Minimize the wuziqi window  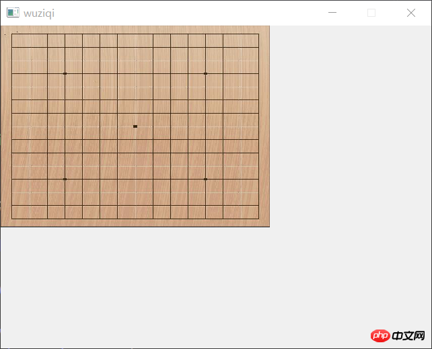click(x=332, y=13)
